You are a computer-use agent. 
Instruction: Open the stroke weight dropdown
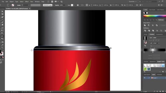coord(29,5)
